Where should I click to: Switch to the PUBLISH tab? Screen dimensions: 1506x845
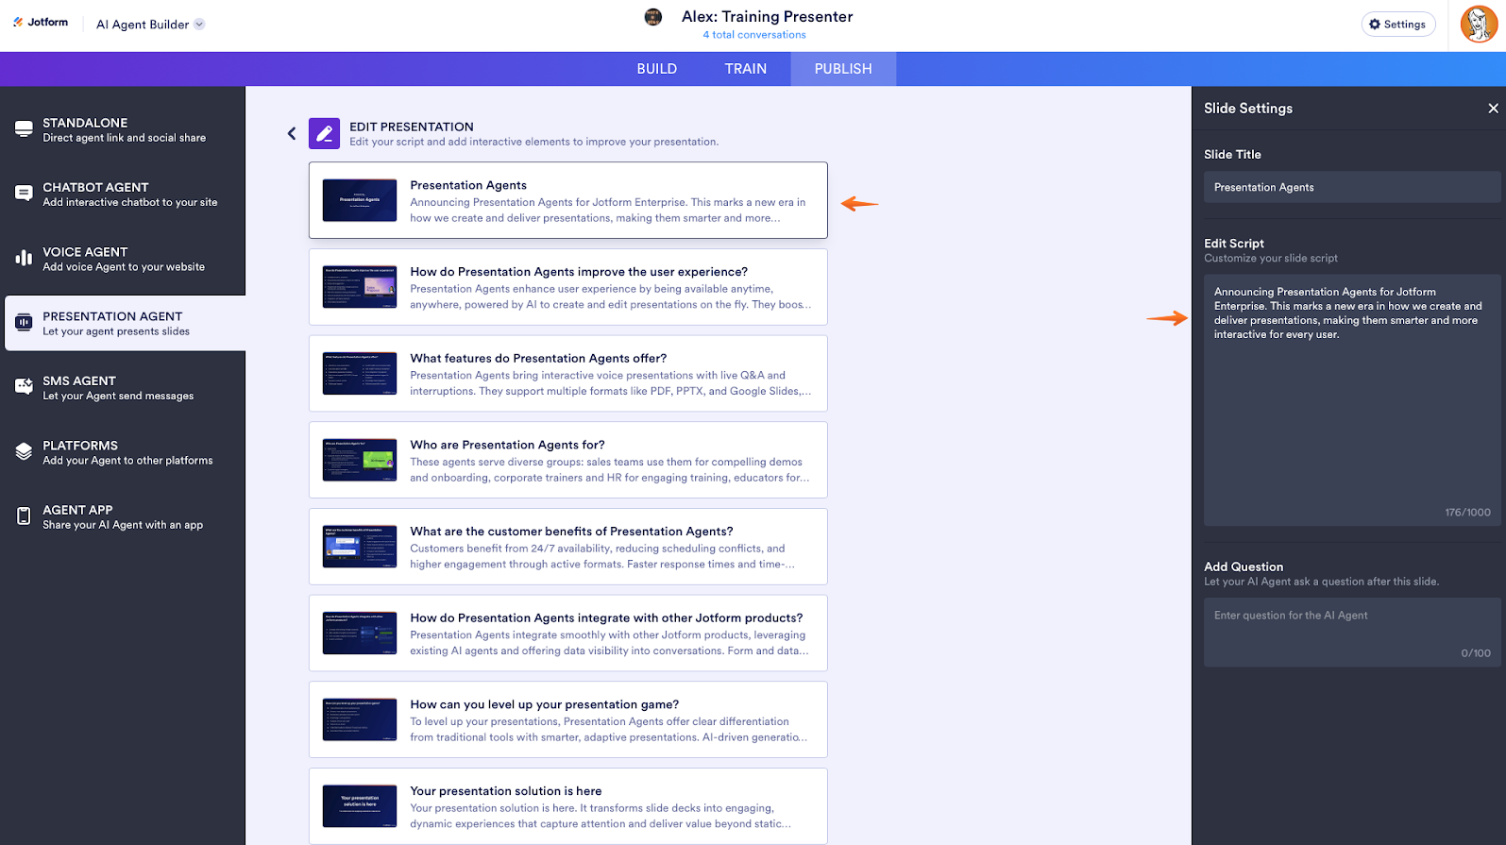pyautogui.click(x=843, y=69)
